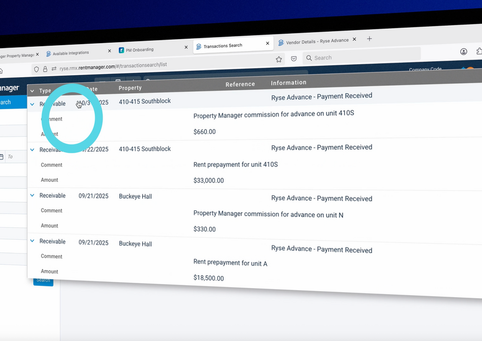Collapse the Receivable row dated 09/22/2025
This screenshot has height=341, width=482.
[x=32, y=149]
